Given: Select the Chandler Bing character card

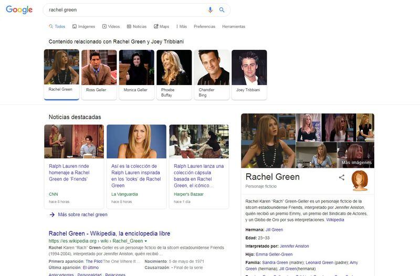Looking at the screenshot, I should 212,75.
